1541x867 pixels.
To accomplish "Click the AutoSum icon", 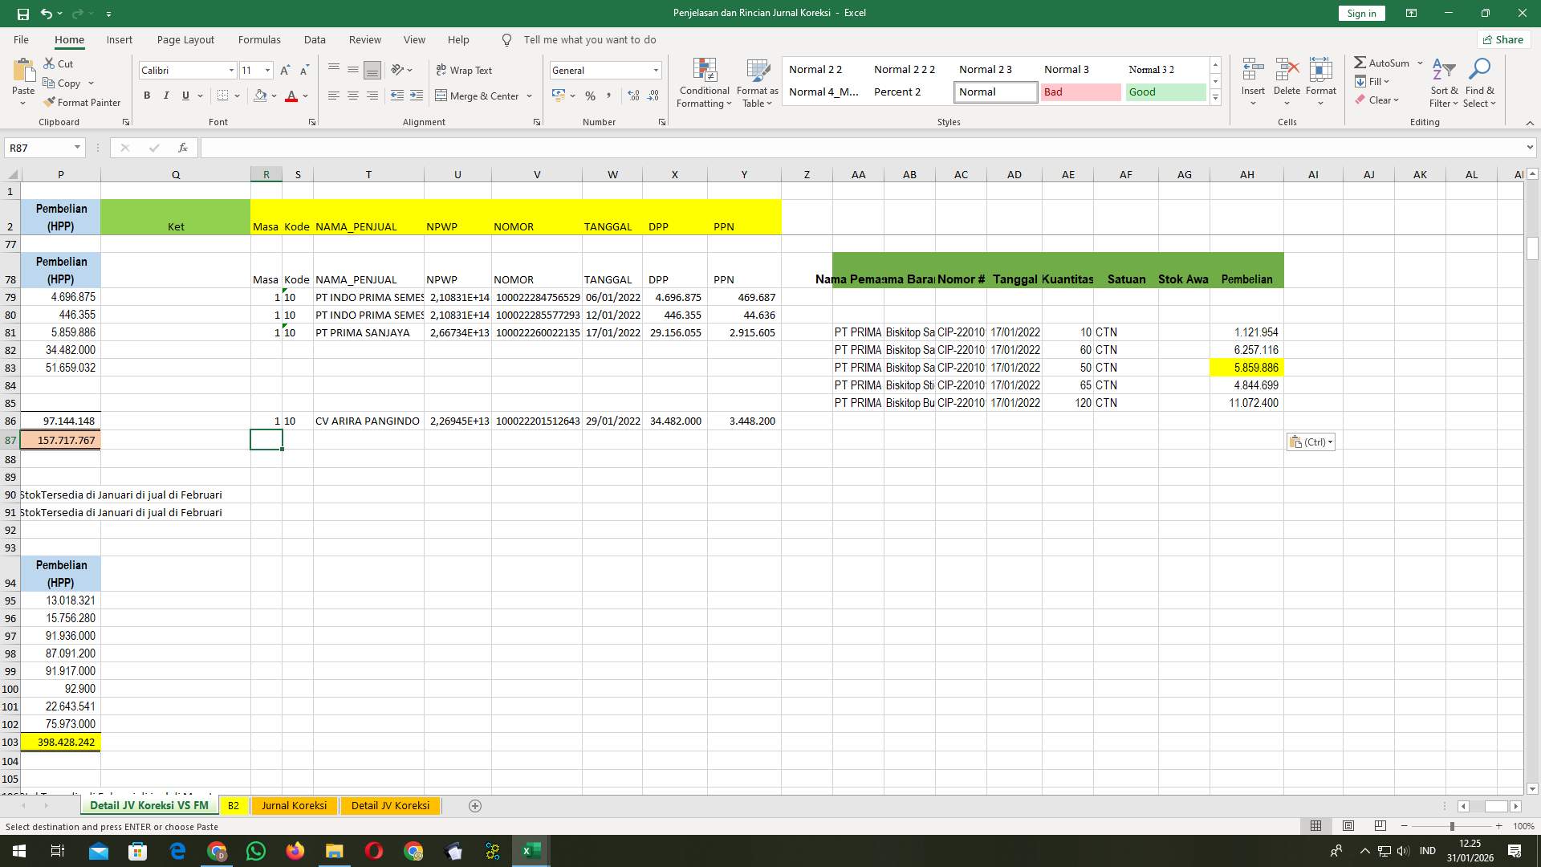I will coord(1361,62).
